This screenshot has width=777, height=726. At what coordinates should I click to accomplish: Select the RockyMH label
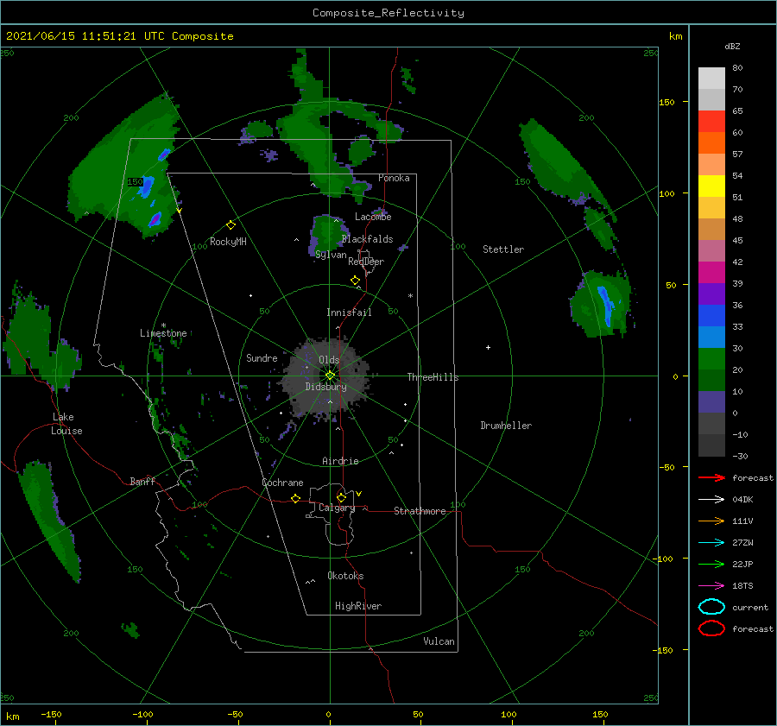tap(228, 242)
